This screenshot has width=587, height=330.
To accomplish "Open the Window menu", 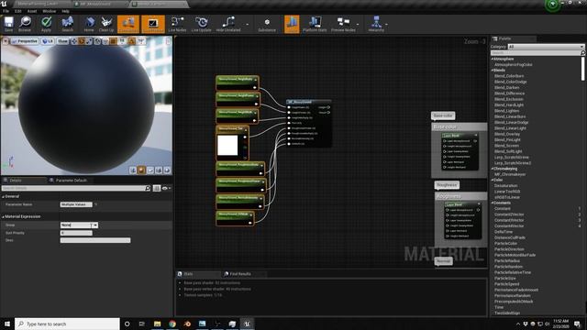I will [49, 11].
